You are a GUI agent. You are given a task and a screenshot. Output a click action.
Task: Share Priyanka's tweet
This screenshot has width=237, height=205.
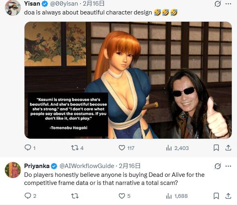pos(228,196)
